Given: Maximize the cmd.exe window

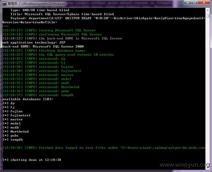Looking at the screenshot, I should [195, 3].
